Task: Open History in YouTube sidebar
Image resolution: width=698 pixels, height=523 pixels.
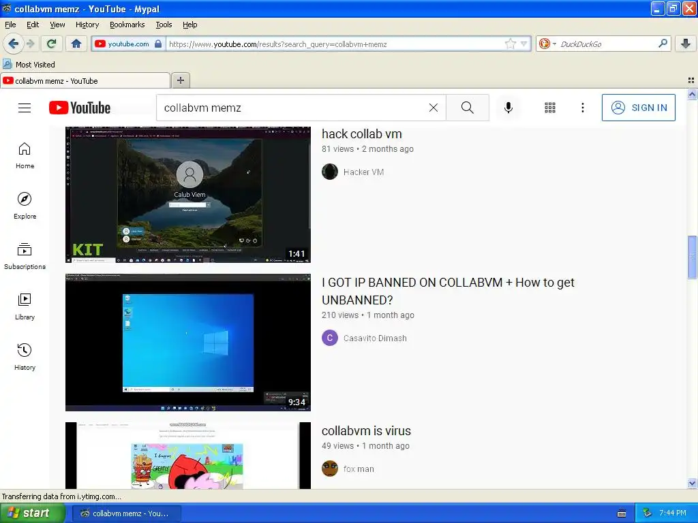Action: (x=25, y=357)
